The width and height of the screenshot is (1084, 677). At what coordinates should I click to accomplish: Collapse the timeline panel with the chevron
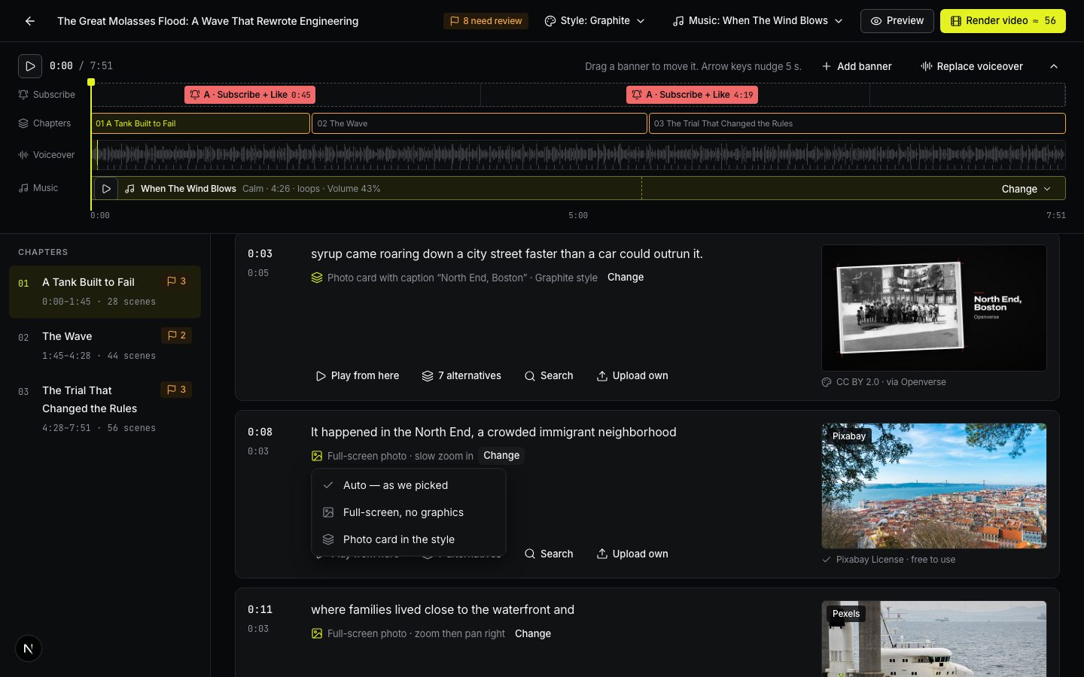[1054, 66]
